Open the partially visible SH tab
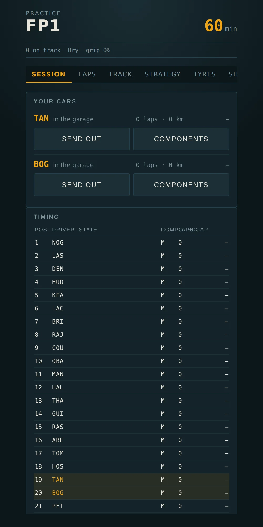 (x=233, y=74)
